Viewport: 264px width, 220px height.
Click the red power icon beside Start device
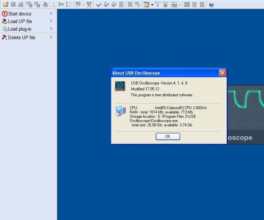[x=5, y=14]
